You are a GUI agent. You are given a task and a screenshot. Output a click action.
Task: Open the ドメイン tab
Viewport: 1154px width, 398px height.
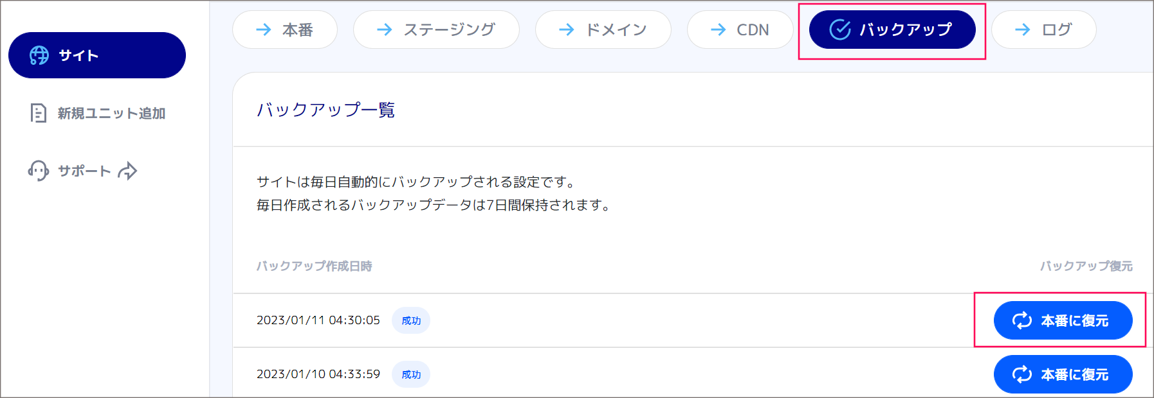click(x=603, y=30)
